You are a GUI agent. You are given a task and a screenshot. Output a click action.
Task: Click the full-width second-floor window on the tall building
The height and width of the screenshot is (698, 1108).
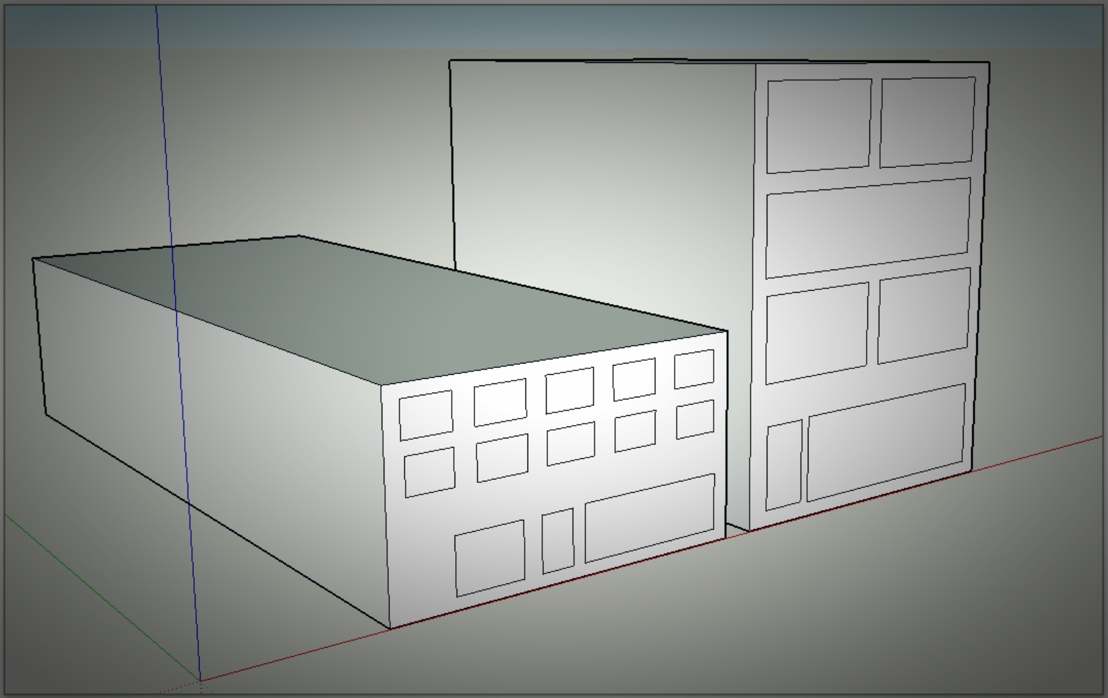(x=867, y=227)
